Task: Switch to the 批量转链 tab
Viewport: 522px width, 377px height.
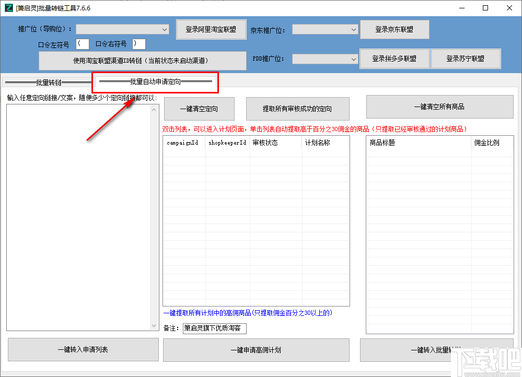Action: [x=47, y=81]
